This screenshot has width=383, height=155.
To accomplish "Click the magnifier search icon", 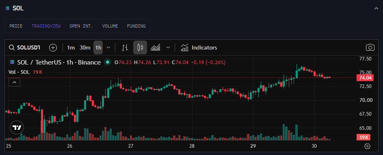I will point(12,47).
